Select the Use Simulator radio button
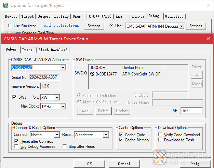 pyautogui.click(x=10, y=26)
